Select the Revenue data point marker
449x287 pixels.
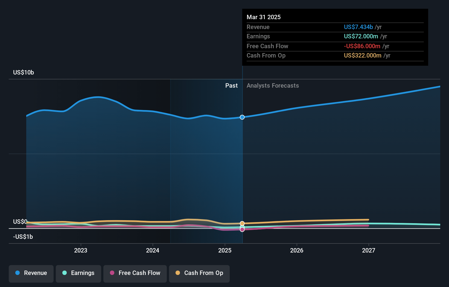242,117
